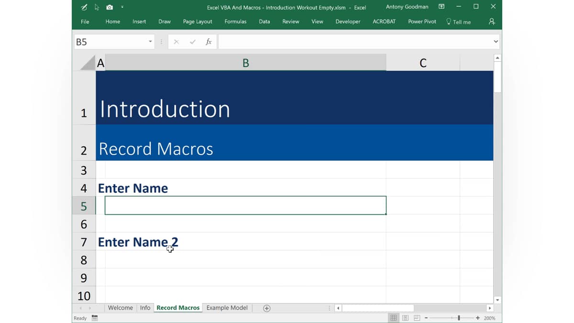
Task: Click the camera icon in Quick Access Toolbar
Action: (110, 7)
